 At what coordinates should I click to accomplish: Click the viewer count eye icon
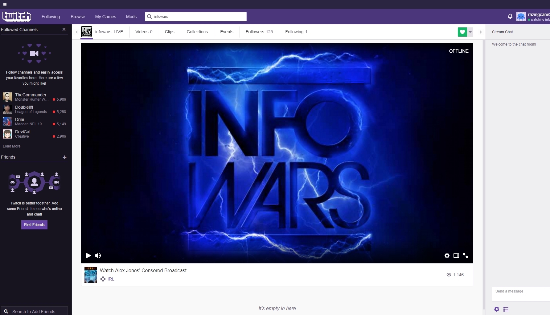(449, 275)
